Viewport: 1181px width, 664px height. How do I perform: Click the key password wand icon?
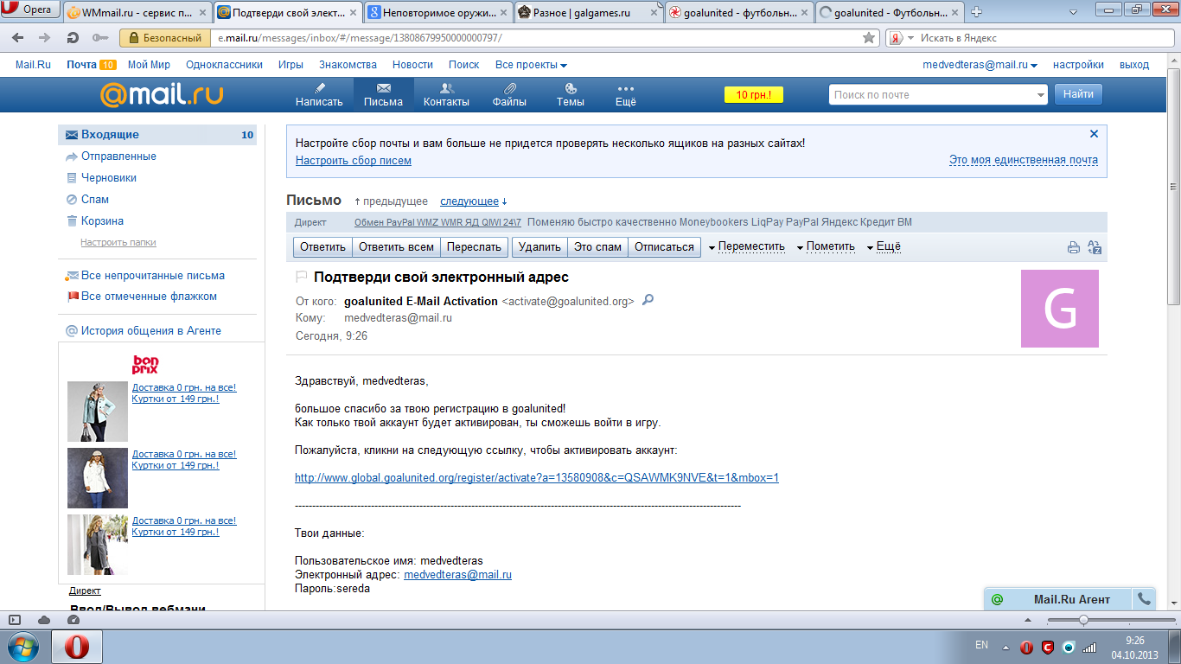coord(100,38)
